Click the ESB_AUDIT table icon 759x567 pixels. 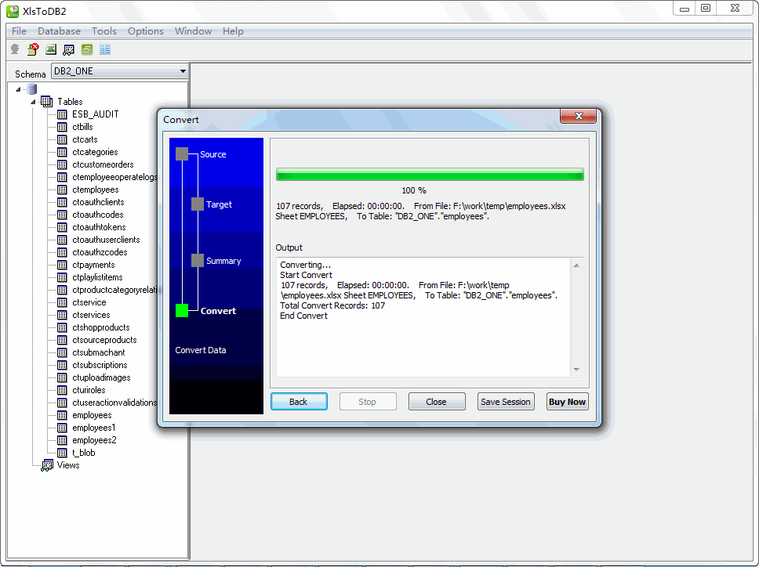point(62,114)
